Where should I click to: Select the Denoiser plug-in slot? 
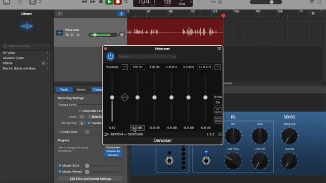tap(113, 155)
